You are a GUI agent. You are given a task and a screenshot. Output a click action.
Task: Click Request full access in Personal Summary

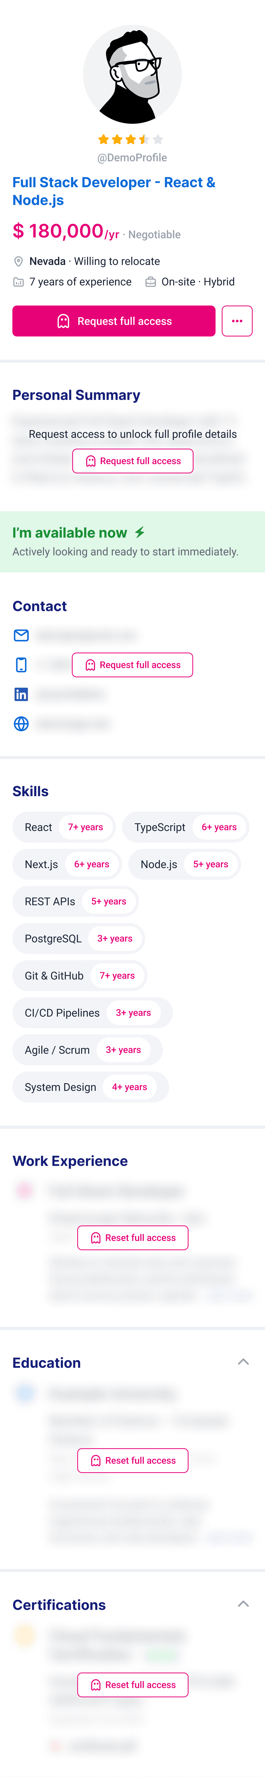tap(133, 461)
